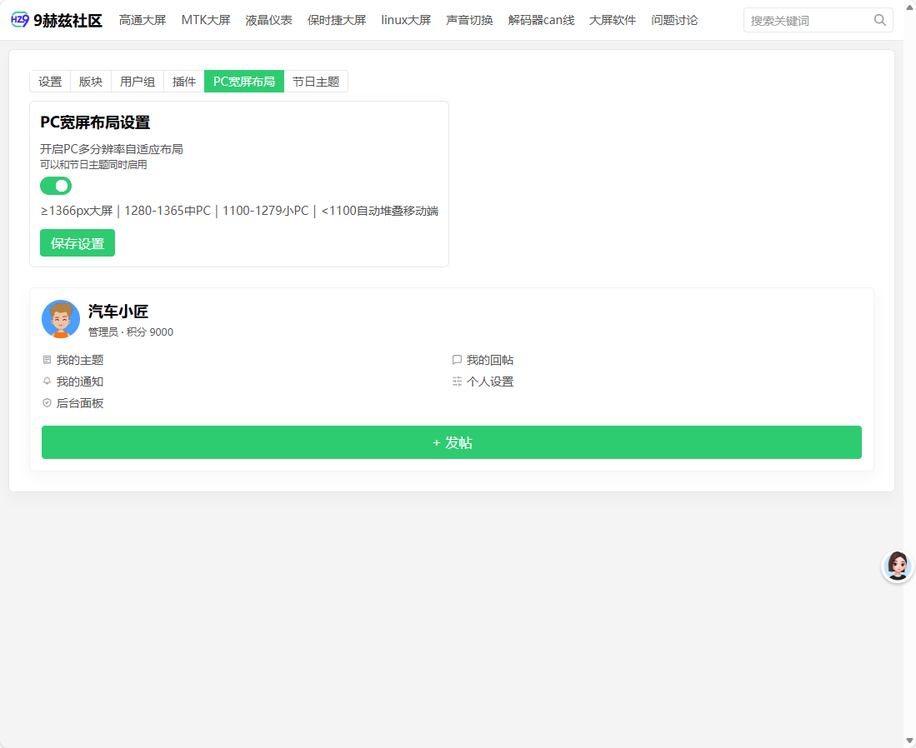Click the 后台面板 shield icon
Viewport: 916px width, 748px height.
click(x=48, y=403)
